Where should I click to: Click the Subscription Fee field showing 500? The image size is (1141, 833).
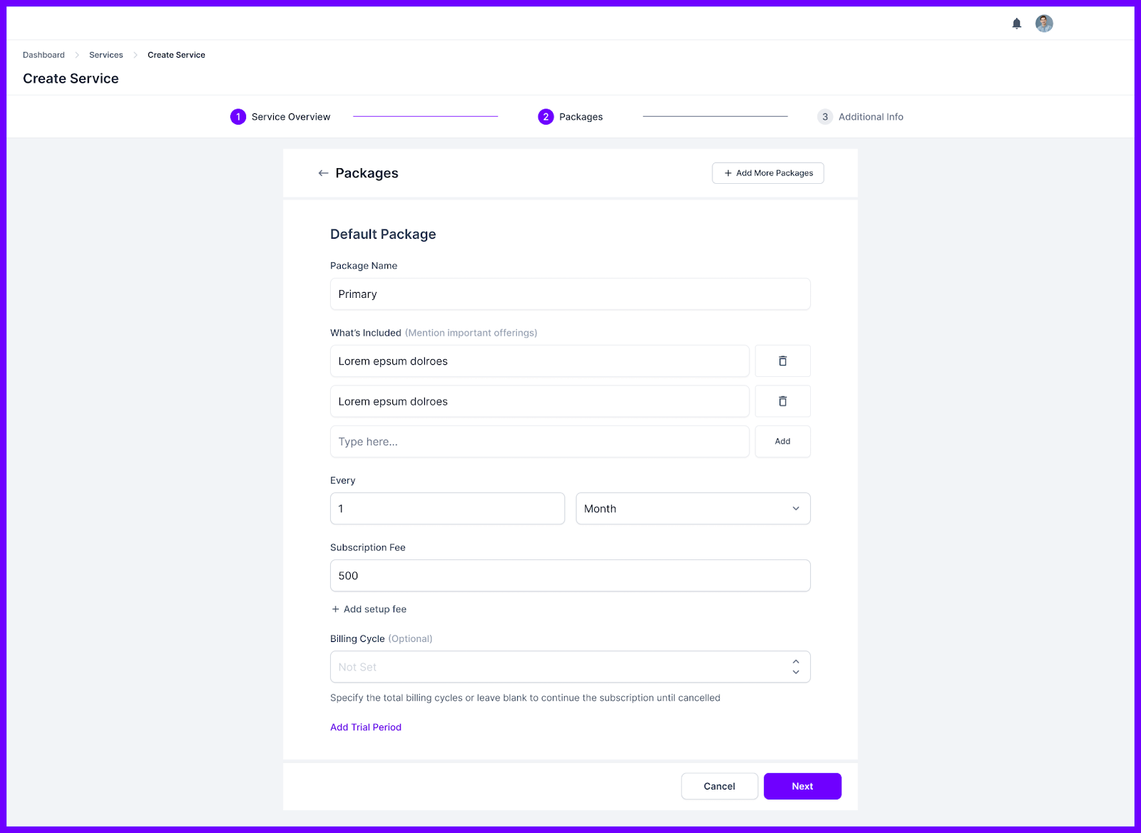[570, 575]
